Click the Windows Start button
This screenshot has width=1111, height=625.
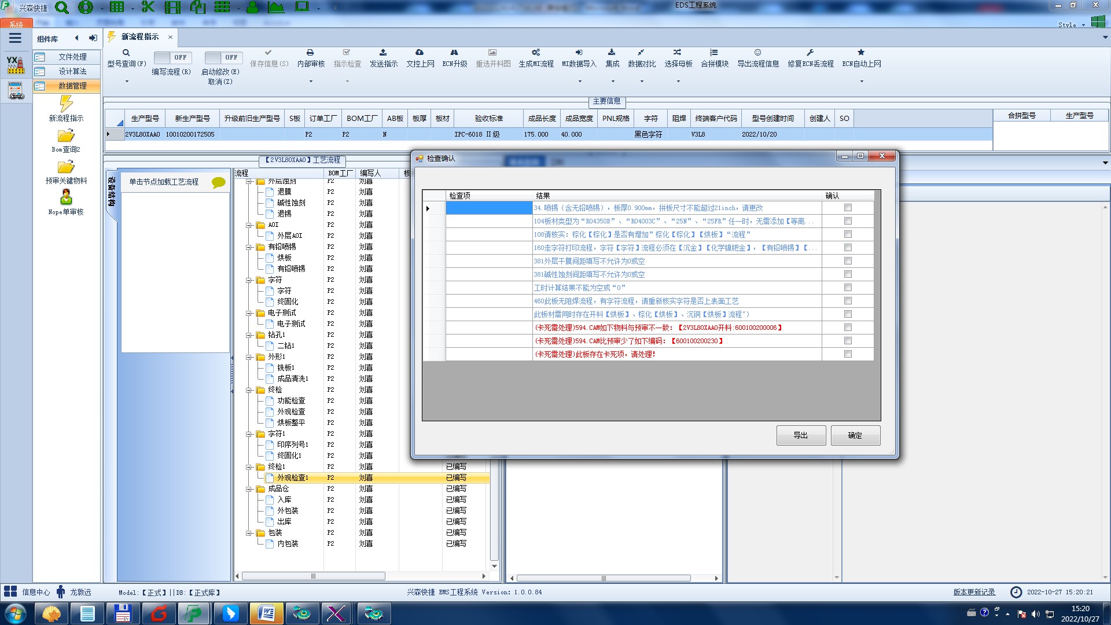point(16,613)
